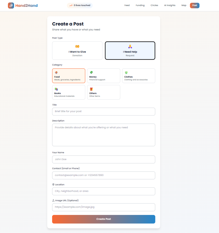Image resolution: width=219 pixels, height=233 pixels.
Task: Click the giving hands emoji icon
Action: click(77, 47)
